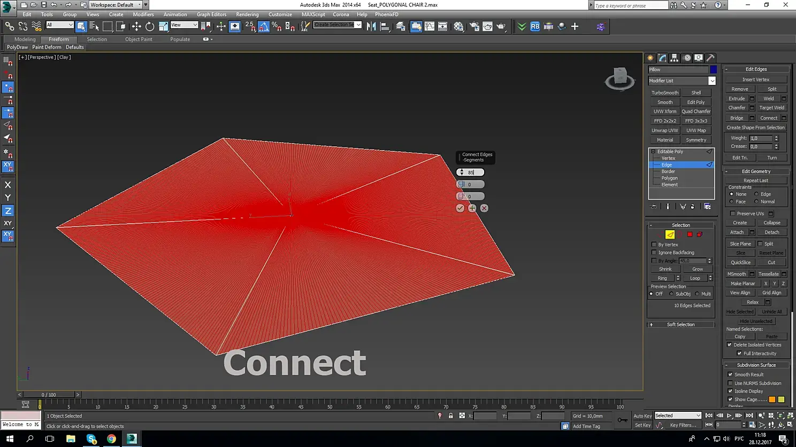Click the Configure Modifier Sets icon
This screenshot has height=447, width=796.
pyautogui.click(x=707, y=207)
